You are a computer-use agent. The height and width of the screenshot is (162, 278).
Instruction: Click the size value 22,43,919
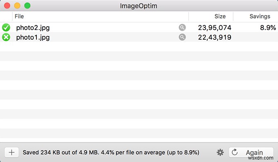(215, 37)
